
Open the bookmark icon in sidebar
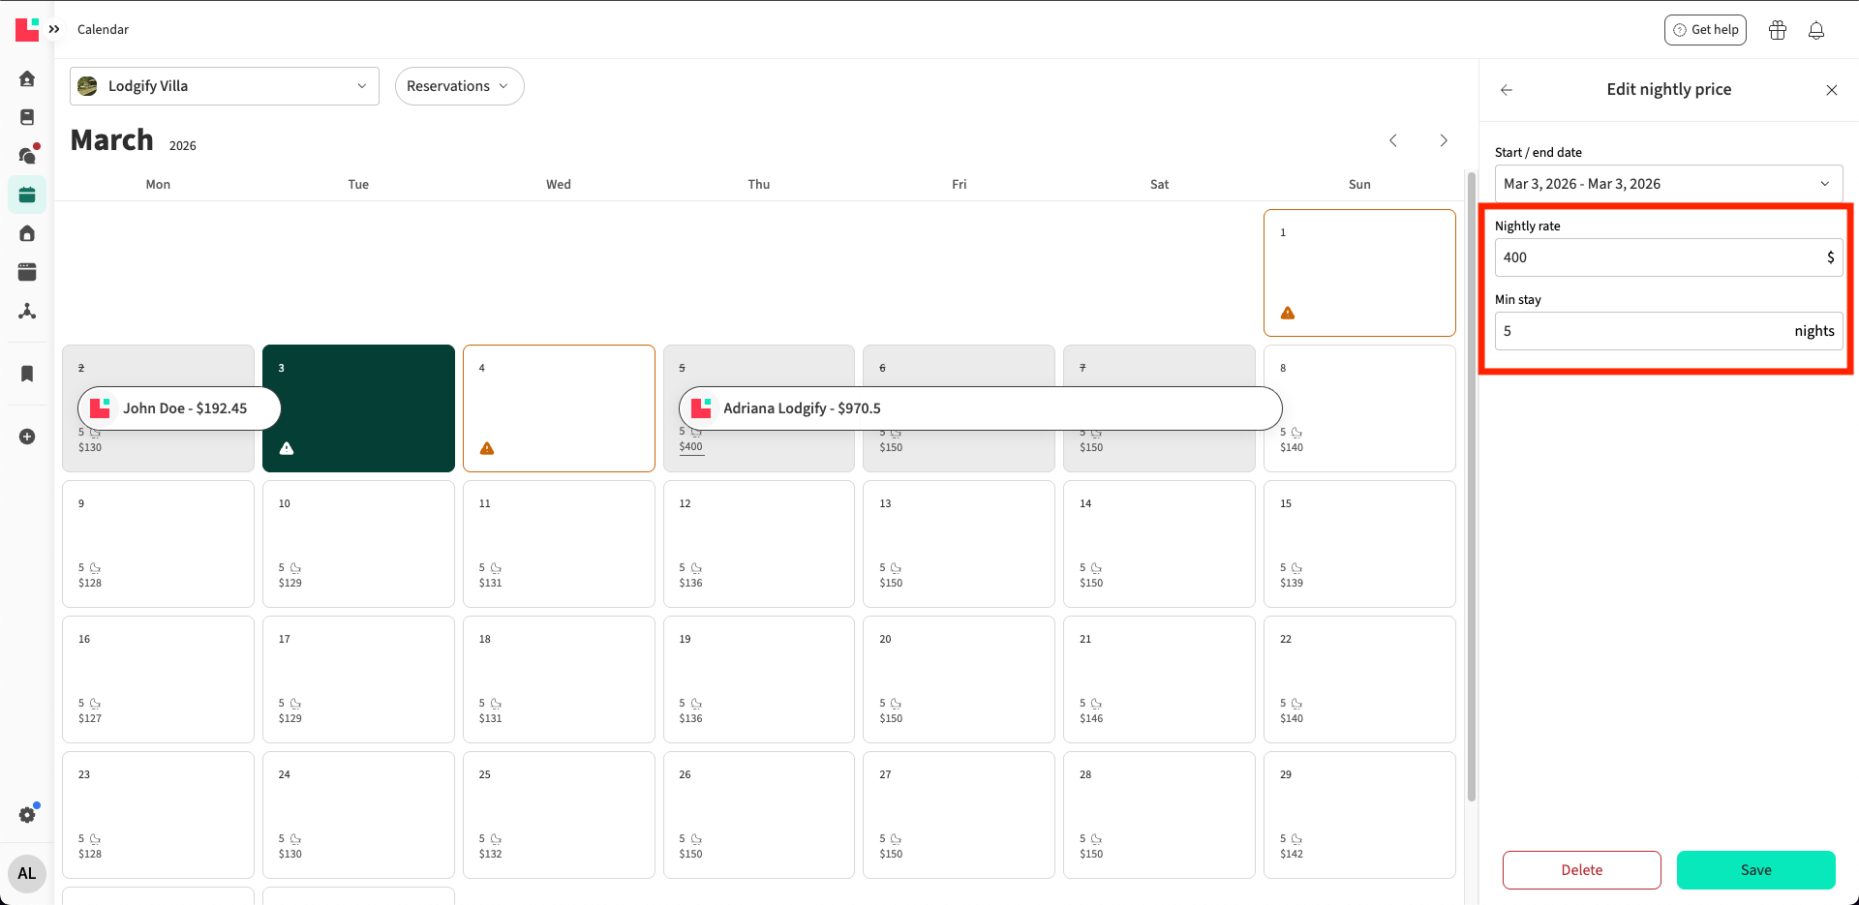(27, 374)
